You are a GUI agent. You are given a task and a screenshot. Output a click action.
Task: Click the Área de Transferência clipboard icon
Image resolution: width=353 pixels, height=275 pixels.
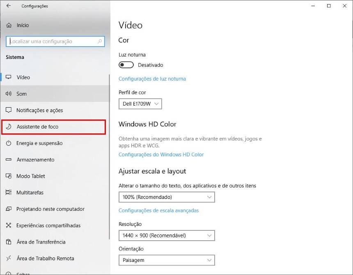pos(9,242)
